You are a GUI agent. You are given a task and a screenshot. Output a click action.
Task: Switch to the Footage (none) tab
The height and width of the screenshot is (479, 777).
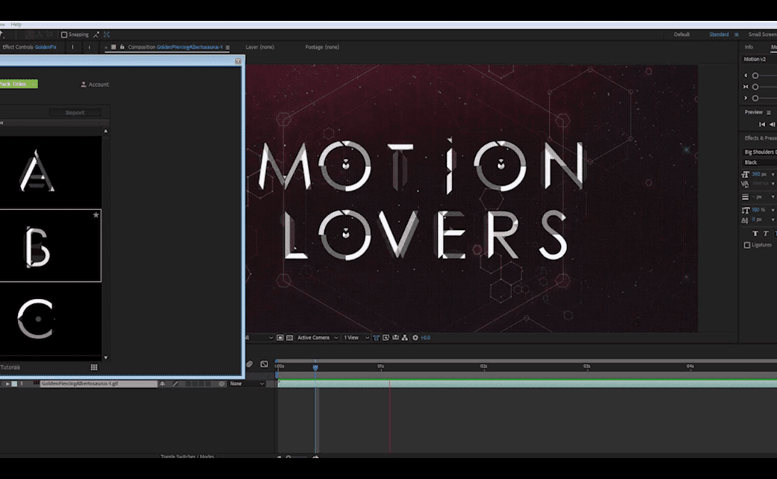pyautogui.click(x=322, y=47)
